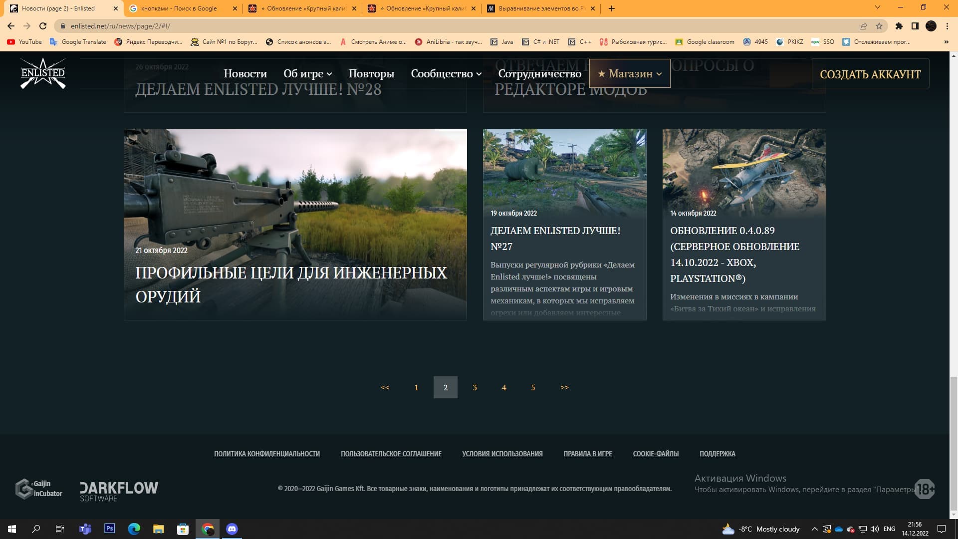Go to pagination page 4

pyautogui.click(x=504, y=387)
